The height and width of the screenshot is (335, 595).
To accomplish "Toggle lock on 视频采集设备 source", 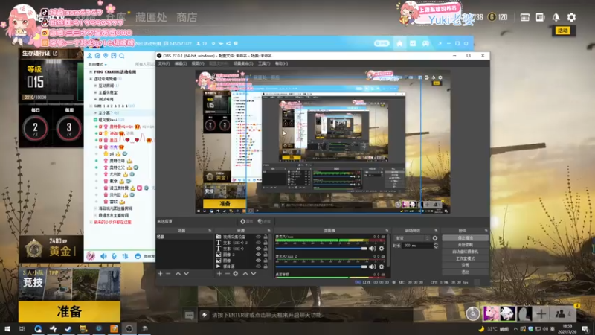I will 266,237.
